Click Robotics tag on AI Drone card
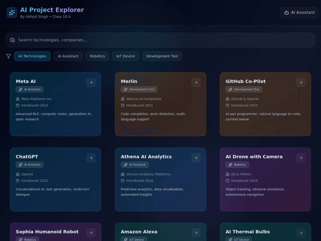 pyautogui.click(x=237, y=165)
